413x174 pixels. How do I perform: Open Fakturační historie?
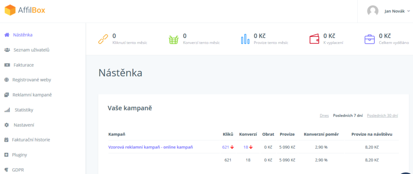click(31, 140)
